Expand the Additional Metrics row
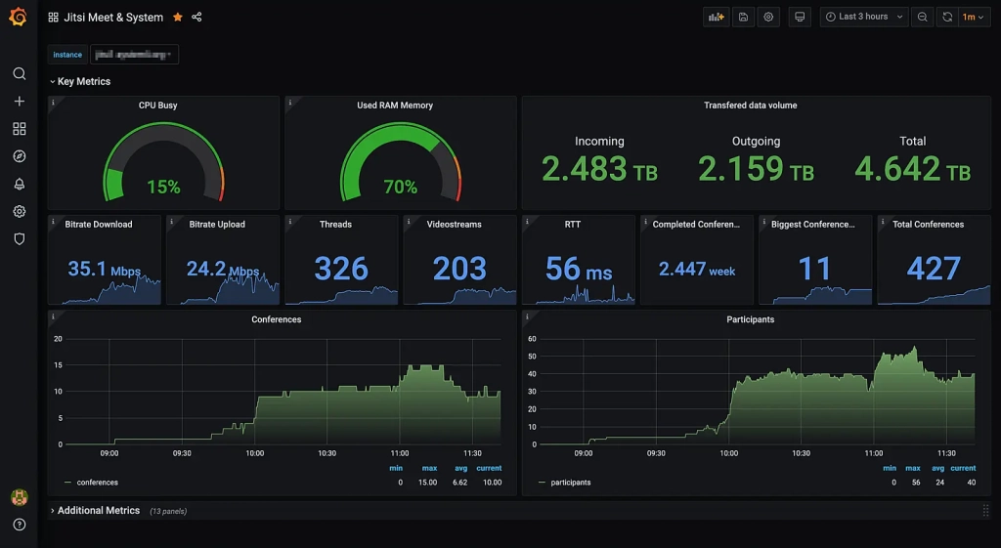 98,511
